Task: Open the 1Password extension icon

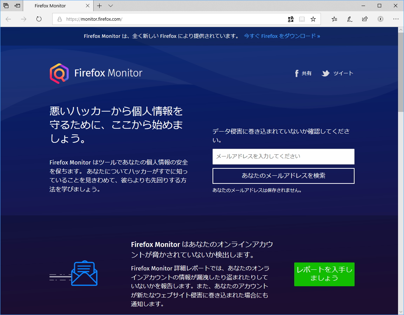Action: point(380,19)
